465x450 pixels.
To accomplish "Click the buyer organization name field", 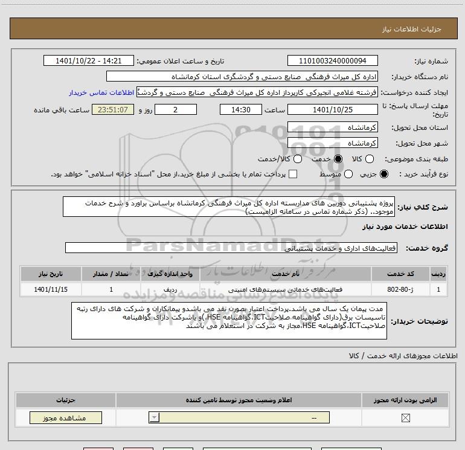I will pyautogui.click(x=242, y=76).
